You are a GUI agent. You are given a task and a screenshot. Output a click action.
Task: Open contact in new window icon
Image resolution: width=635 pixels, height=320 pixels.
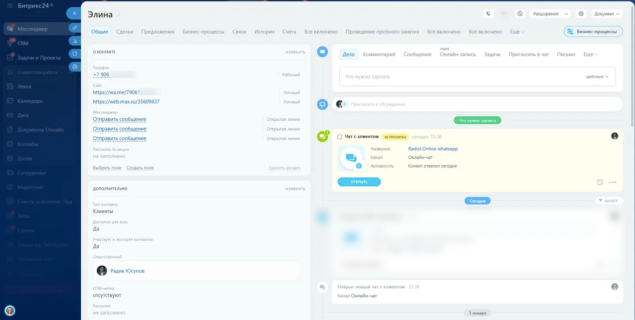click(x=75, y=54)
